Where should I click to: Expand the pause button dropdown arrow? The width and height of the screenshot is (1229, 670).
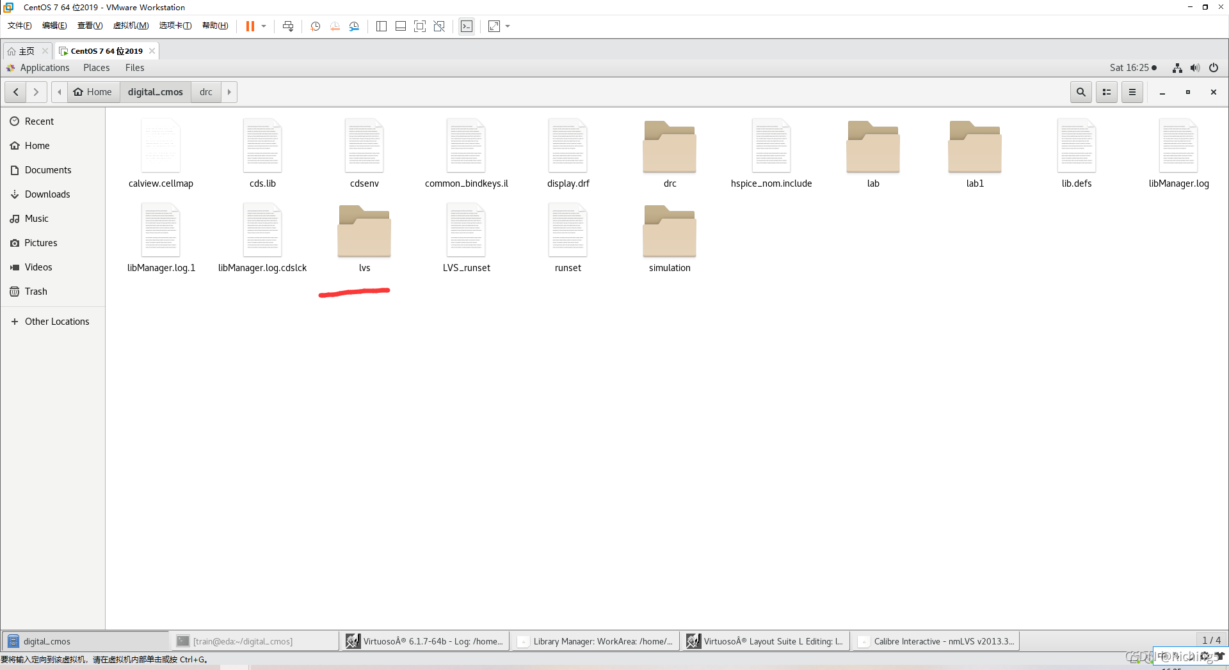pyautogui.click(x=264, y=26)
